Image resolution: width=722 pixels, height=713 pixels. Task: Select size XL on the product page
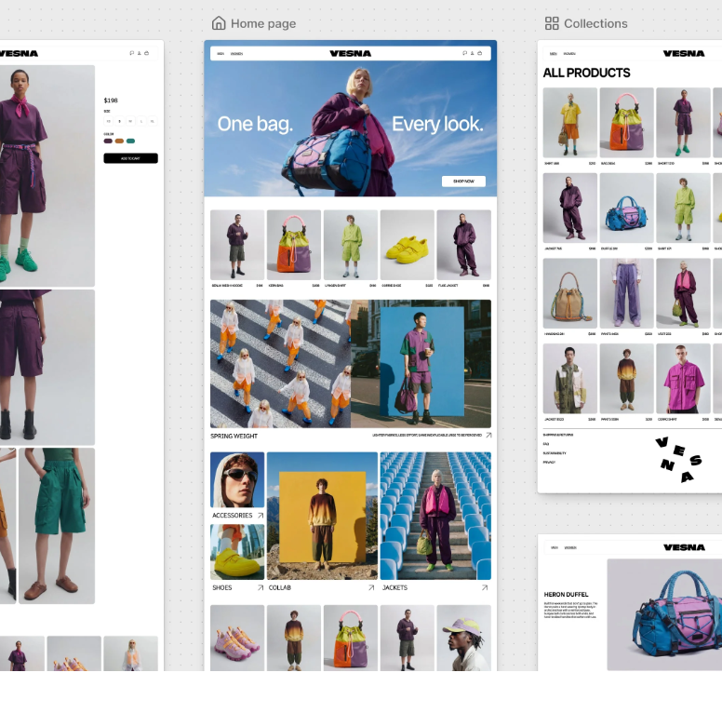click(153, 121)
